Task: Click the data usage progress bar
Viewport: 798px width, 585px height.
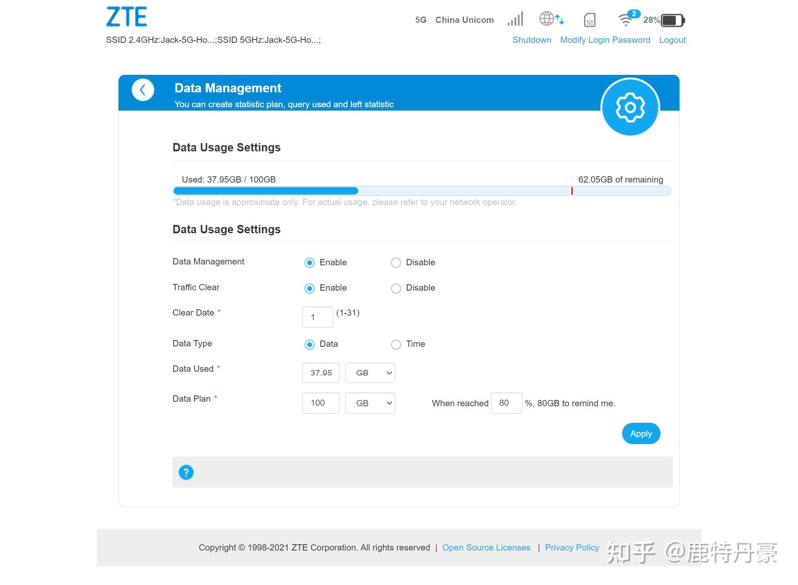Action: coord(421,191)
